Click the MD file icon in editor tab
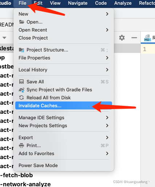Image resolution: width=155 pixels, height=187 pixels. [x=147, y=38]
